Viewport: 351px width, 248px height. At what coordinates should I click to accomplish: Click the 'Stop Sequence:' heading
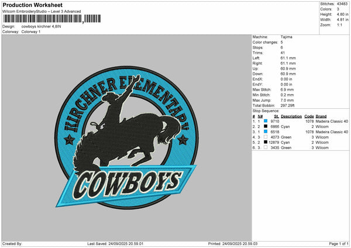pos(266,111)
